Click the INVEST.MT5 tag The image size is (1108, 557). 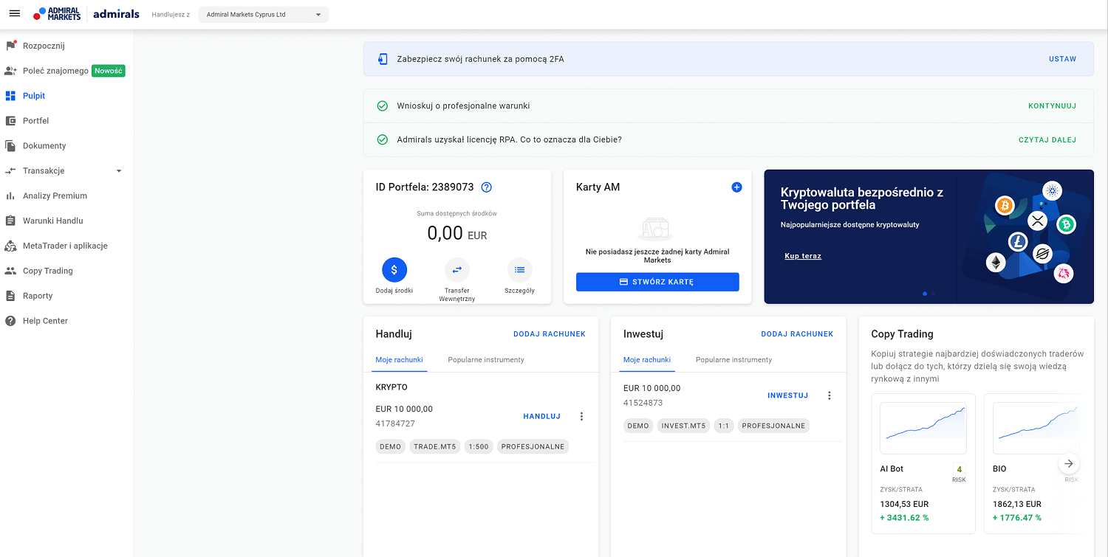(x=683, y=426)
